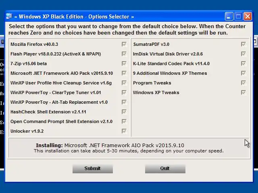258x193 pixels.
Task: Click the instructions text about the Counter
Action: (x=127, y=29)
